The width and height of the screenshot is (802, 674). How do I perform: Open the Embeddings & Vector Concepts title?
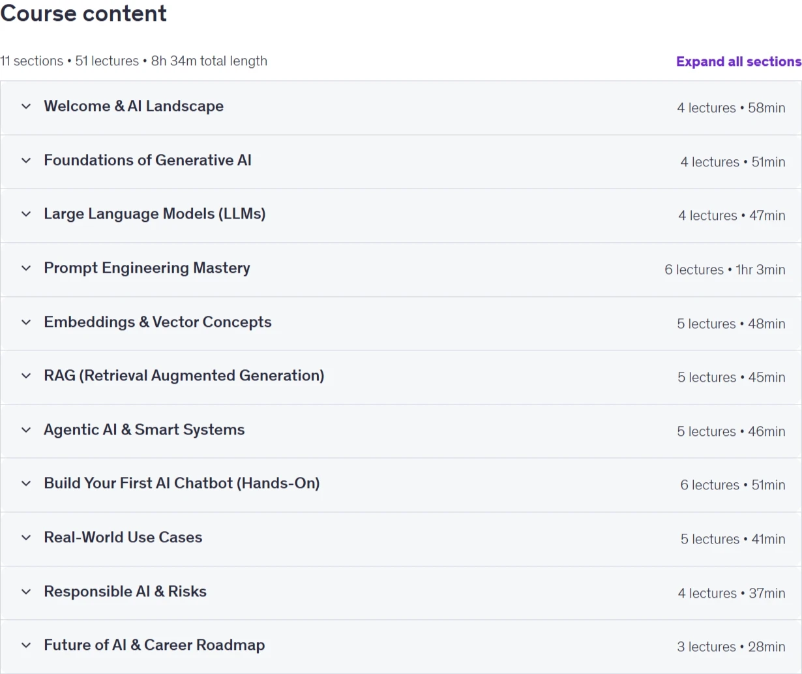(x=158, y=322)
